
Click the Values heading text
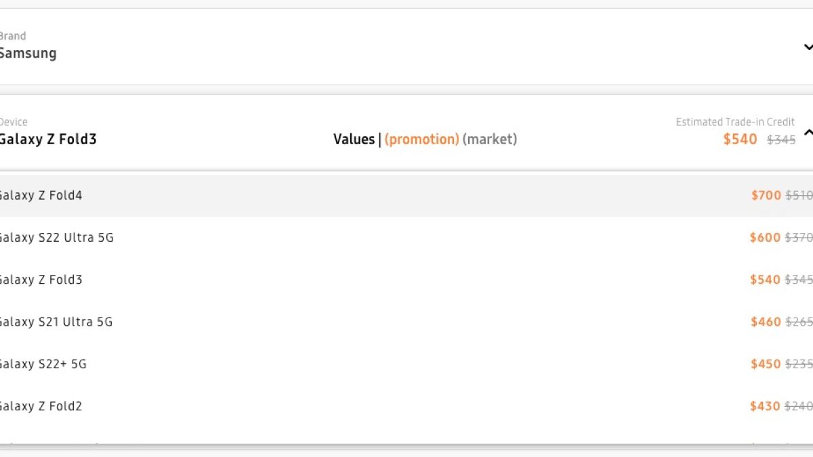point(354,139)
